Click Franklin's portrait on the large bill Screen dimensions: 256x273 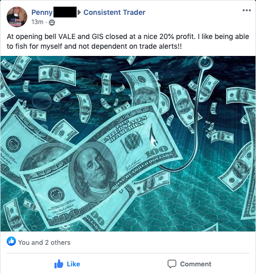[93, 170]
